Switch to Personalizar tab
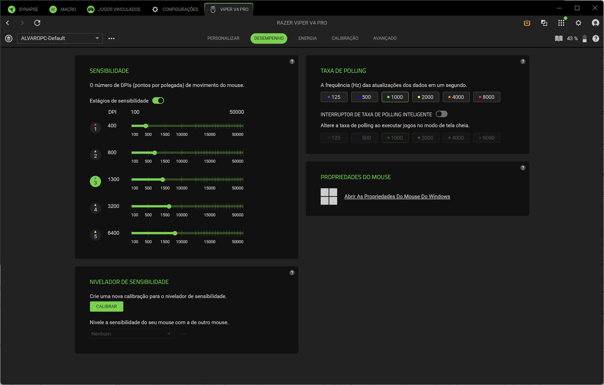The width and height of the screenshot is (604, 385). pos(223,38)
